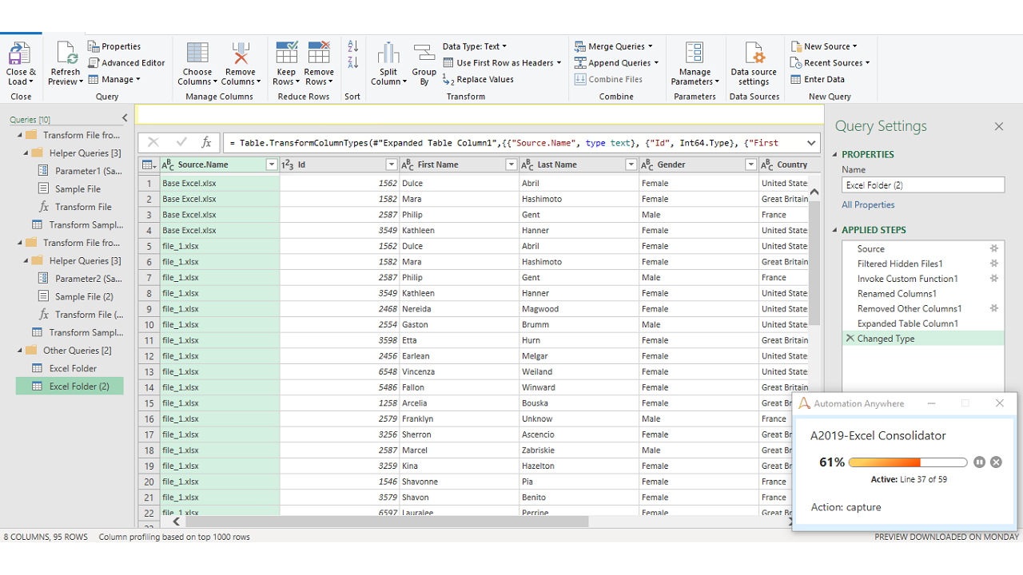Open Data source settings
The width and height of the screenshot is (1023, 575).
tap(754, 54)
